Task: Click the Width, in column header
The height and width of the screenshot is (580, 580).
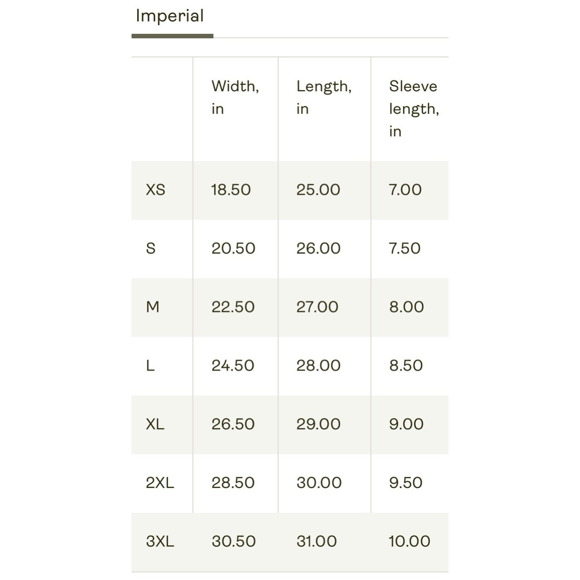Action: [x=235, y=97]
